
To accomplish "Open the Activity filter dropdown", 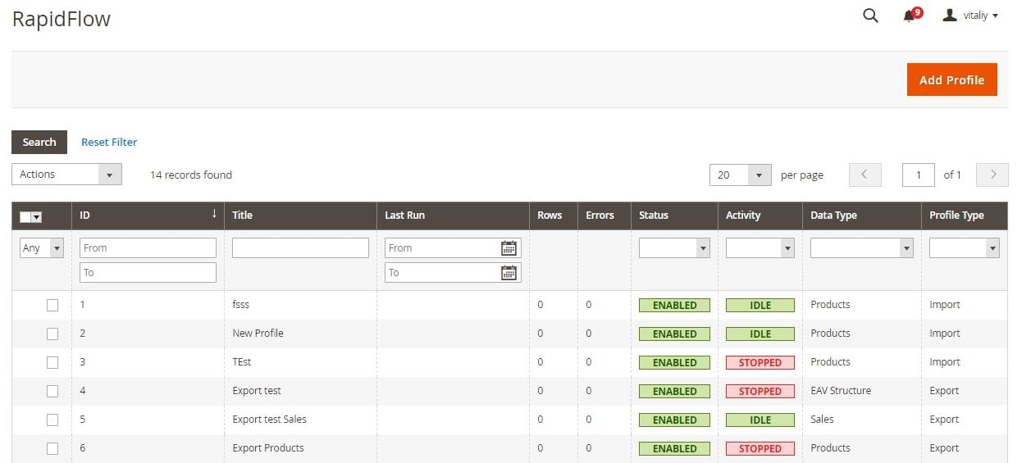I will [760, 247].
